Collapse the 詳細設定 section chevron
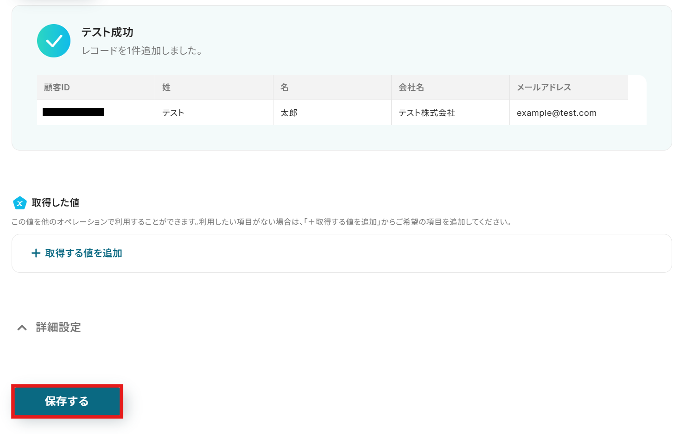This screenshot has height=434, width=686. (x=22, y=328)
